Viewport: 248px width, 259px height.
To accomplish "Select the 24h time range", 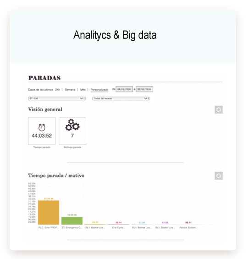I will point(57,90).
